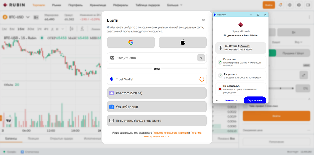Screen dimensions: 314x155
Task: Open the Пользовательское соглашение link
Action: [x=170, y=133]
